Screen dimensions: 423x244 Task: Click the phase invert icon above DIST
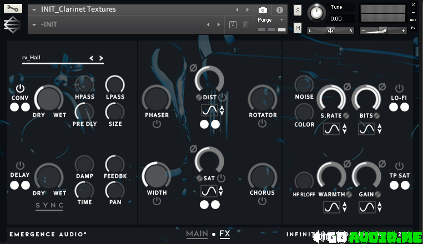click(x=193, y=68)
